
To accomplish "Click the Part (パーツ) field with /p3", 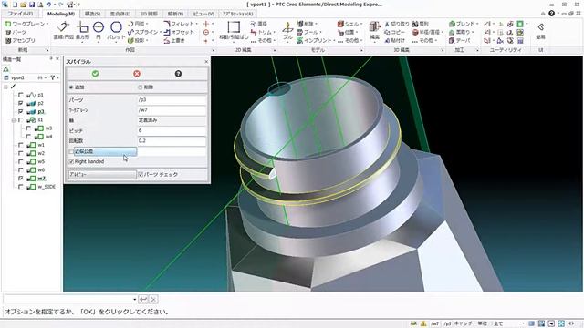I will pos(172,99).
